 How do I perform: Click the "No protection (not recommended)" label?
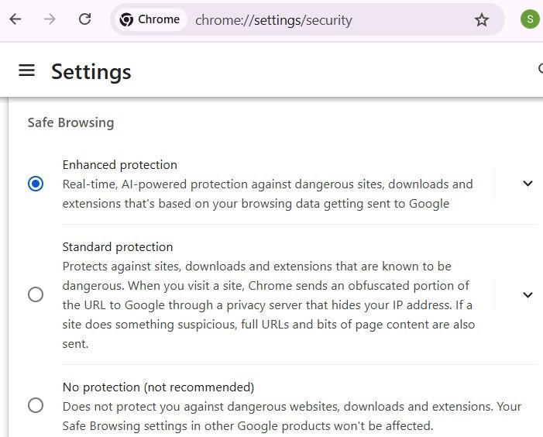[158, 387]
